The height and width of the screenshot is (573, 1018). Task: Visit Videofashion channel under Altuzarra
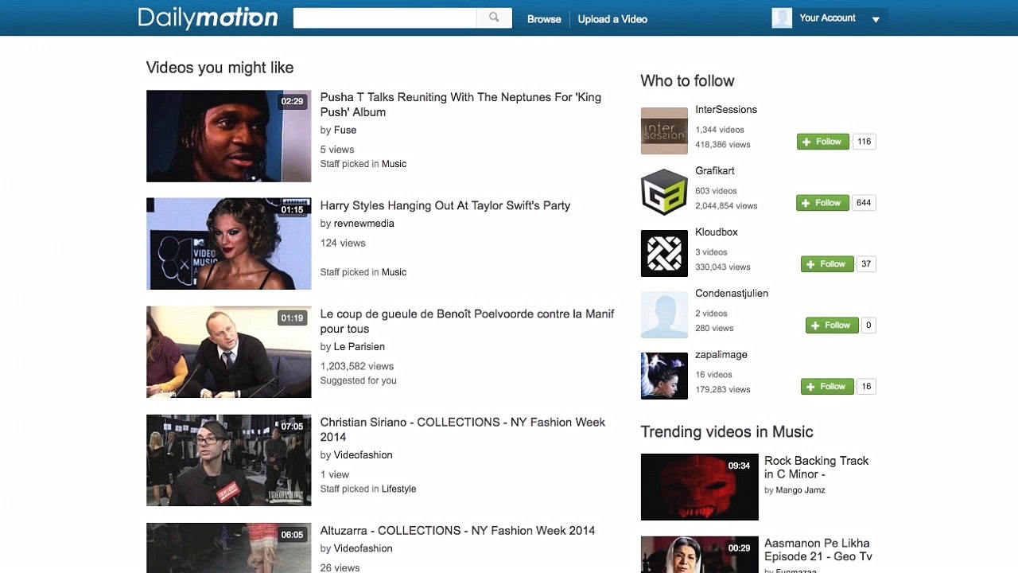coord(363,548)
